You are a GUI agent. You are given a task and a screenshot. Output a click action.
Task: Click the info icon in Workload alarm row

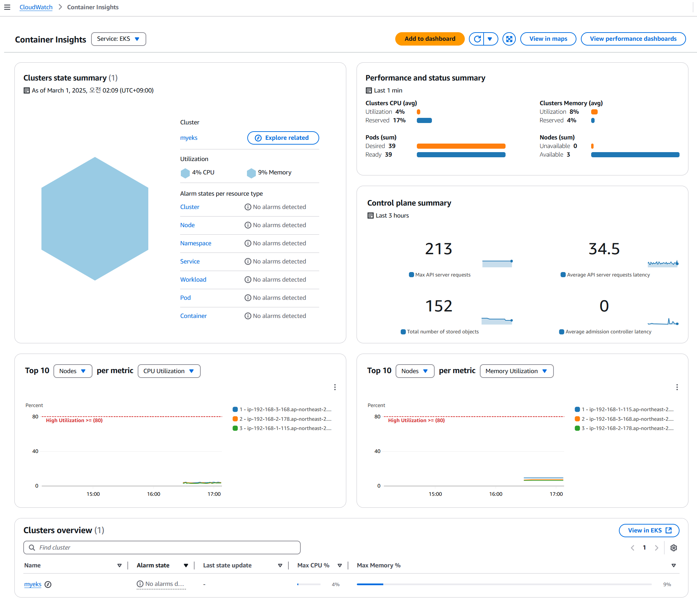click(248, 280)
